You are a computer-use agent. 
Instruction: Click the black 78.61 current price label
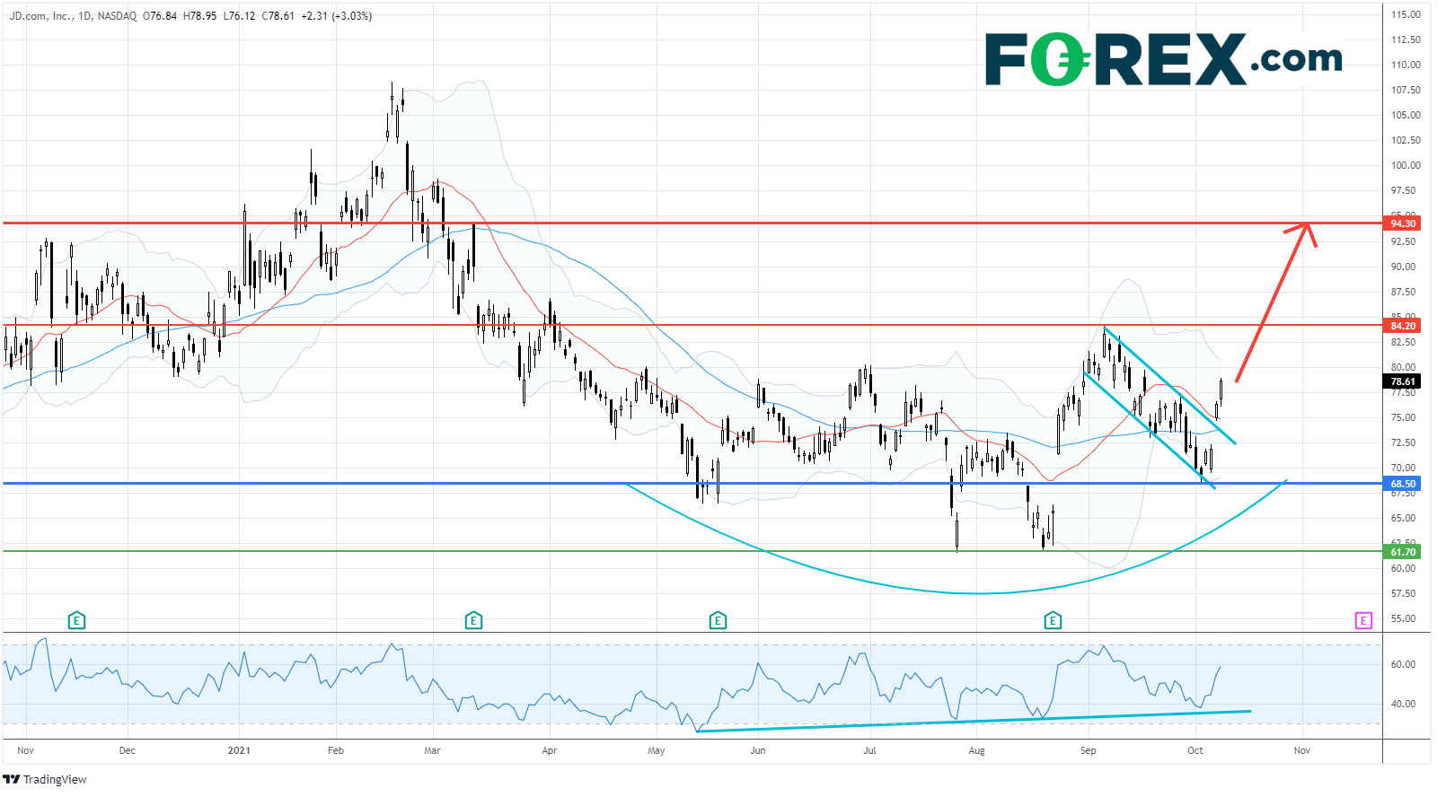(1403, 381)
